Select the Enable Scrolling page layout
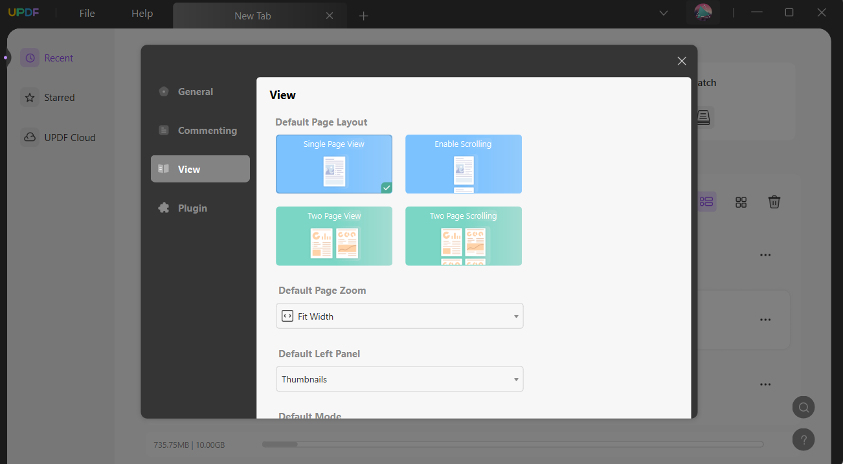Image resolution: width=843 pixels, height=464 pixels. pyautogui.click(x=463, y=164)
